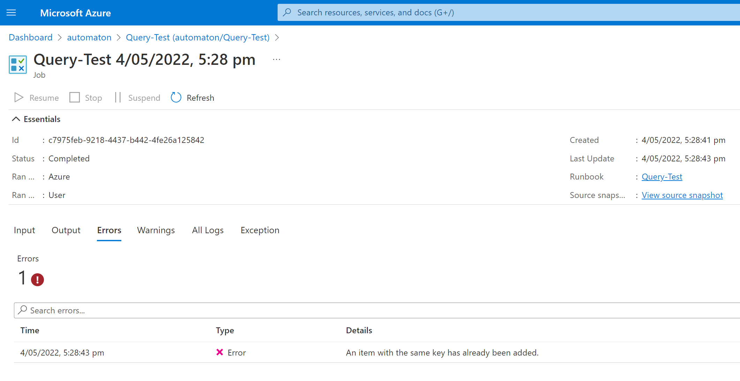Screen dimensions: 740x381
Task: Open the Query-Test runbook link
Action: pyautogui.click(x=662, y=177)
